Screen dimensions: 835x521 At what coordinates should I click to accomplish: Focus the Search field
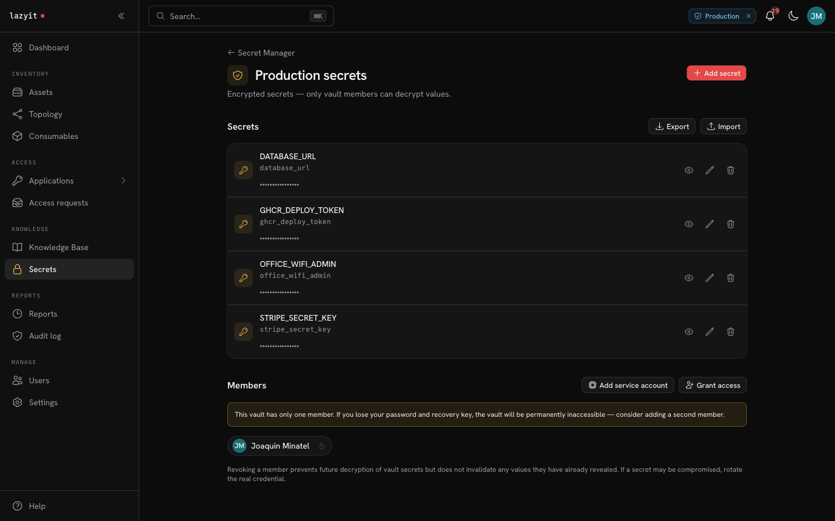[x=241, y=16]
